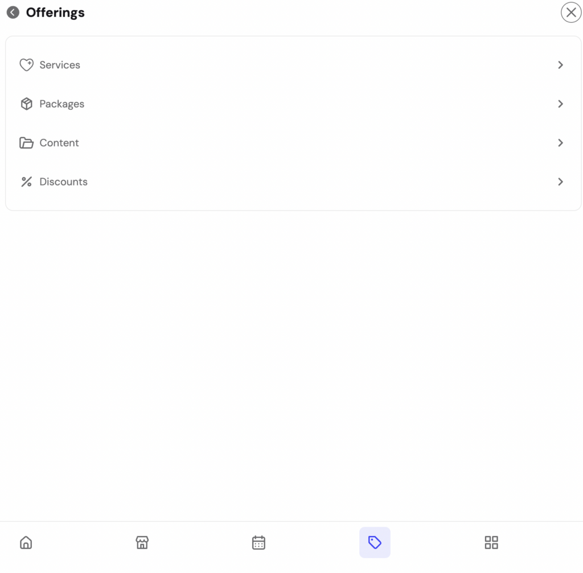This screenshot has width=583, height=573.
Task: Select the price tag offerings tab
Action: pos(375,542)
